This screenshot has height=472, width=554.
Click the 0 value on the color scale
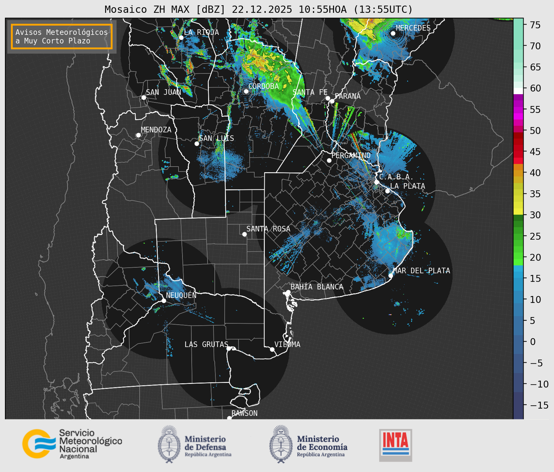pos(532,342)
